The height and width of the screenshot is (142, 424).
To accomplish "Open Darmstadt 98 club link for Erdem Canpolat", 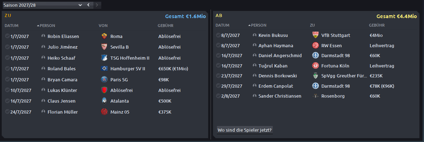I will [336, 86].
